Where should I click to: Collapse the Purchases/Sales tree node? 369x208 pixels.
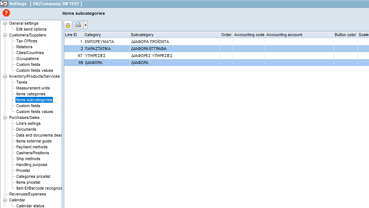pos(5,118)
